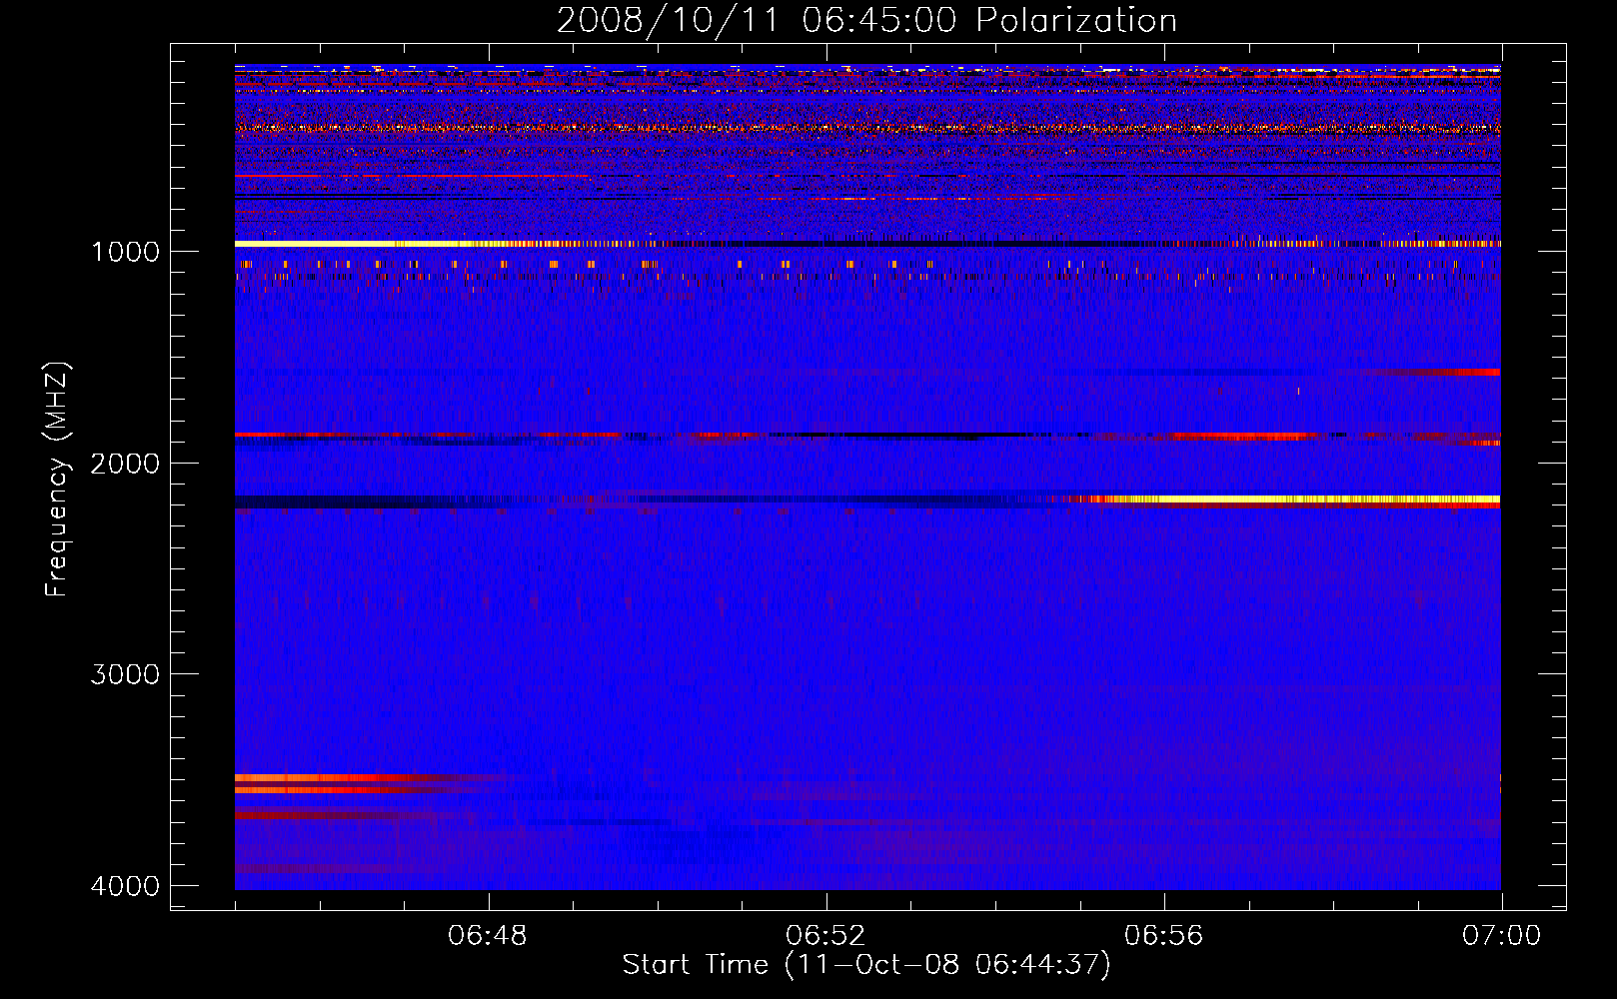Click the 1000 frequency tick label
The image size is (1617, 999).
(125, 252)
